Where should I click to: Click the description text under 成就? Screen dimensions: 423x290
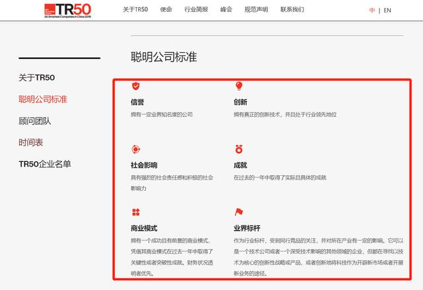(x=280, y=178)
